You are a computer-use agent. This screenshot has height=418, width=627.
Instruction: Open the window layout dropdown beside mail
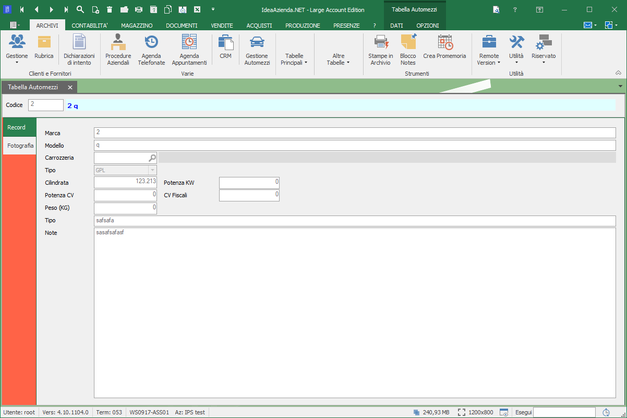click(611, 25)
